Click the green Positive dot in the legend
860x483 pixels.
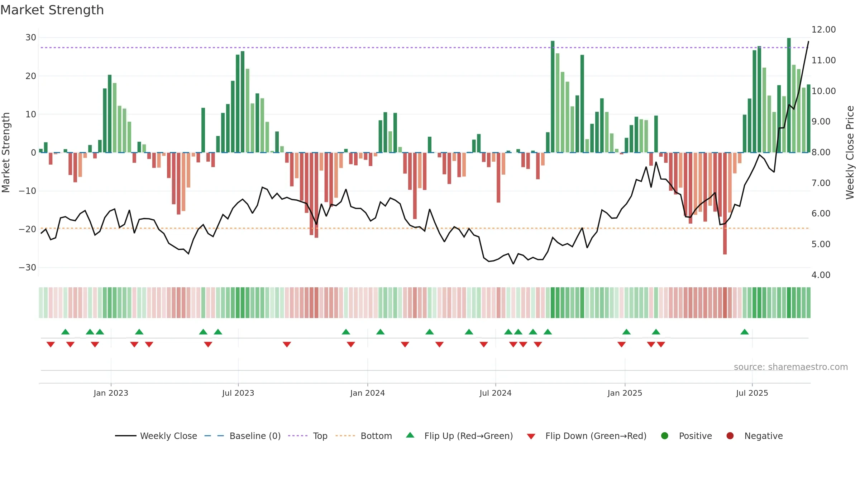point(665,436)
